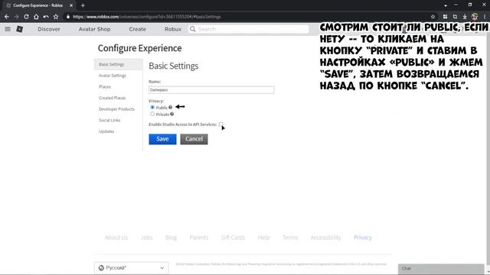Open the Chat bar at bottom
Viewport: 490px width, 275px height.
click(441, 268)
